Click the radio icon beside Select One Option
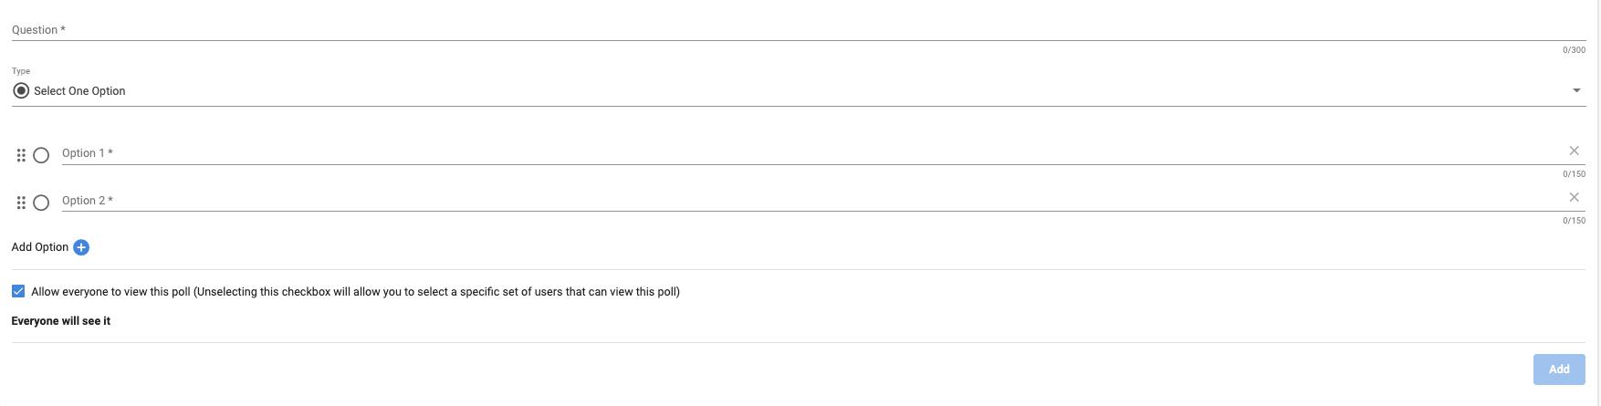Viewport: 1601px width, 406px height. (x=21, y=90)
